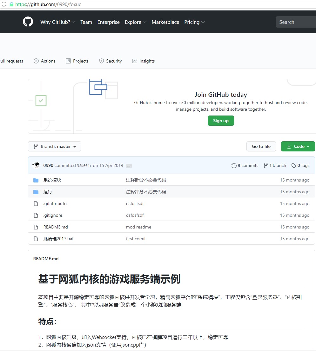Image resolution: width=316 pixels, height=351 pixels.
Task: Open Marketplace in the top navigation
Action: click(x=165, y=22)
